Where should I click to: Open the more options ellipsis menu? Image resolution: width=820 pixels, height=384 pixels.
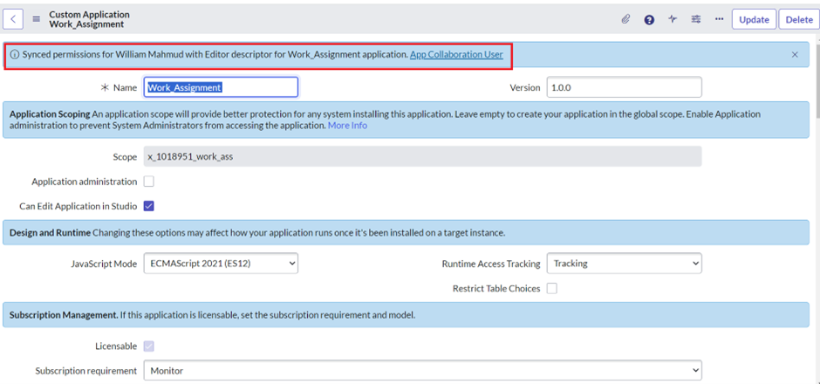tap(719, 19)
